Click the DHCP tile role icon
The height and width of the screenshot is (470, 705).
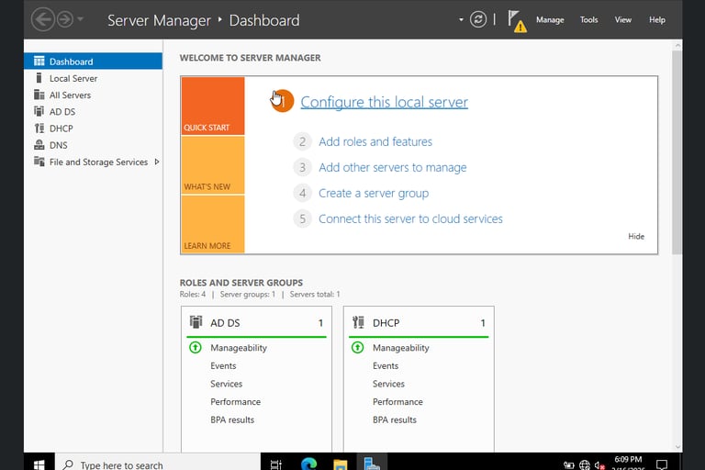pyautogui.click(x=358, y=322)
